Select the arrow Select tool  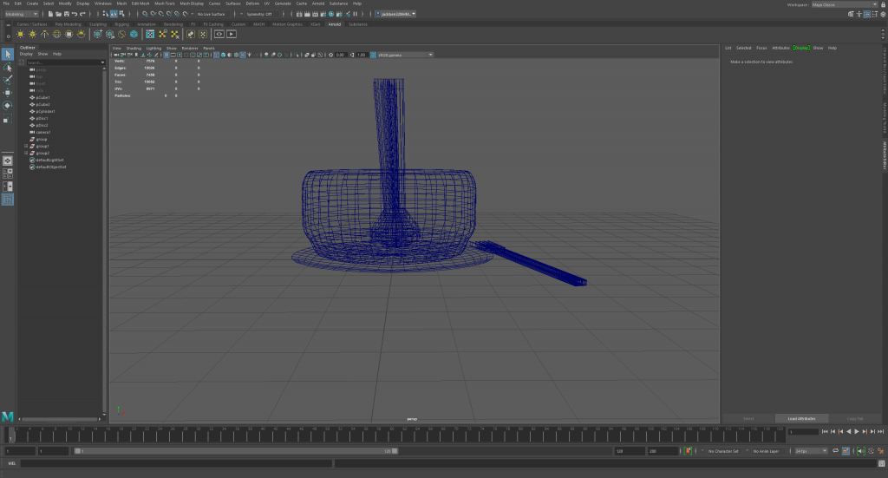(8, 55)
